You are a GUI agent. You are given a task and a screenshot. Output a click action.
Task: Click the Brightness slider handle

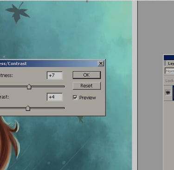point(29,87)
